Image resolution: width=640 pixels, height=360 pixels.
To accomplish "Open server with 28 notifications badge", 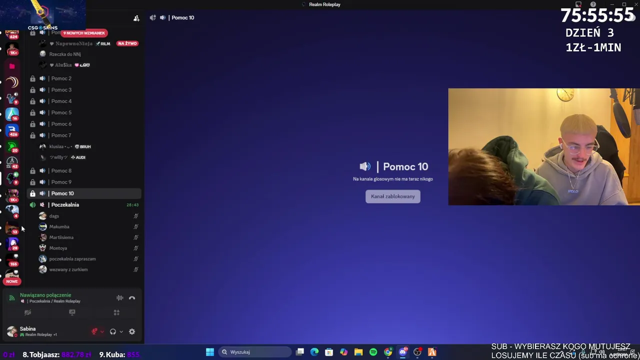I will pos(12,244).
